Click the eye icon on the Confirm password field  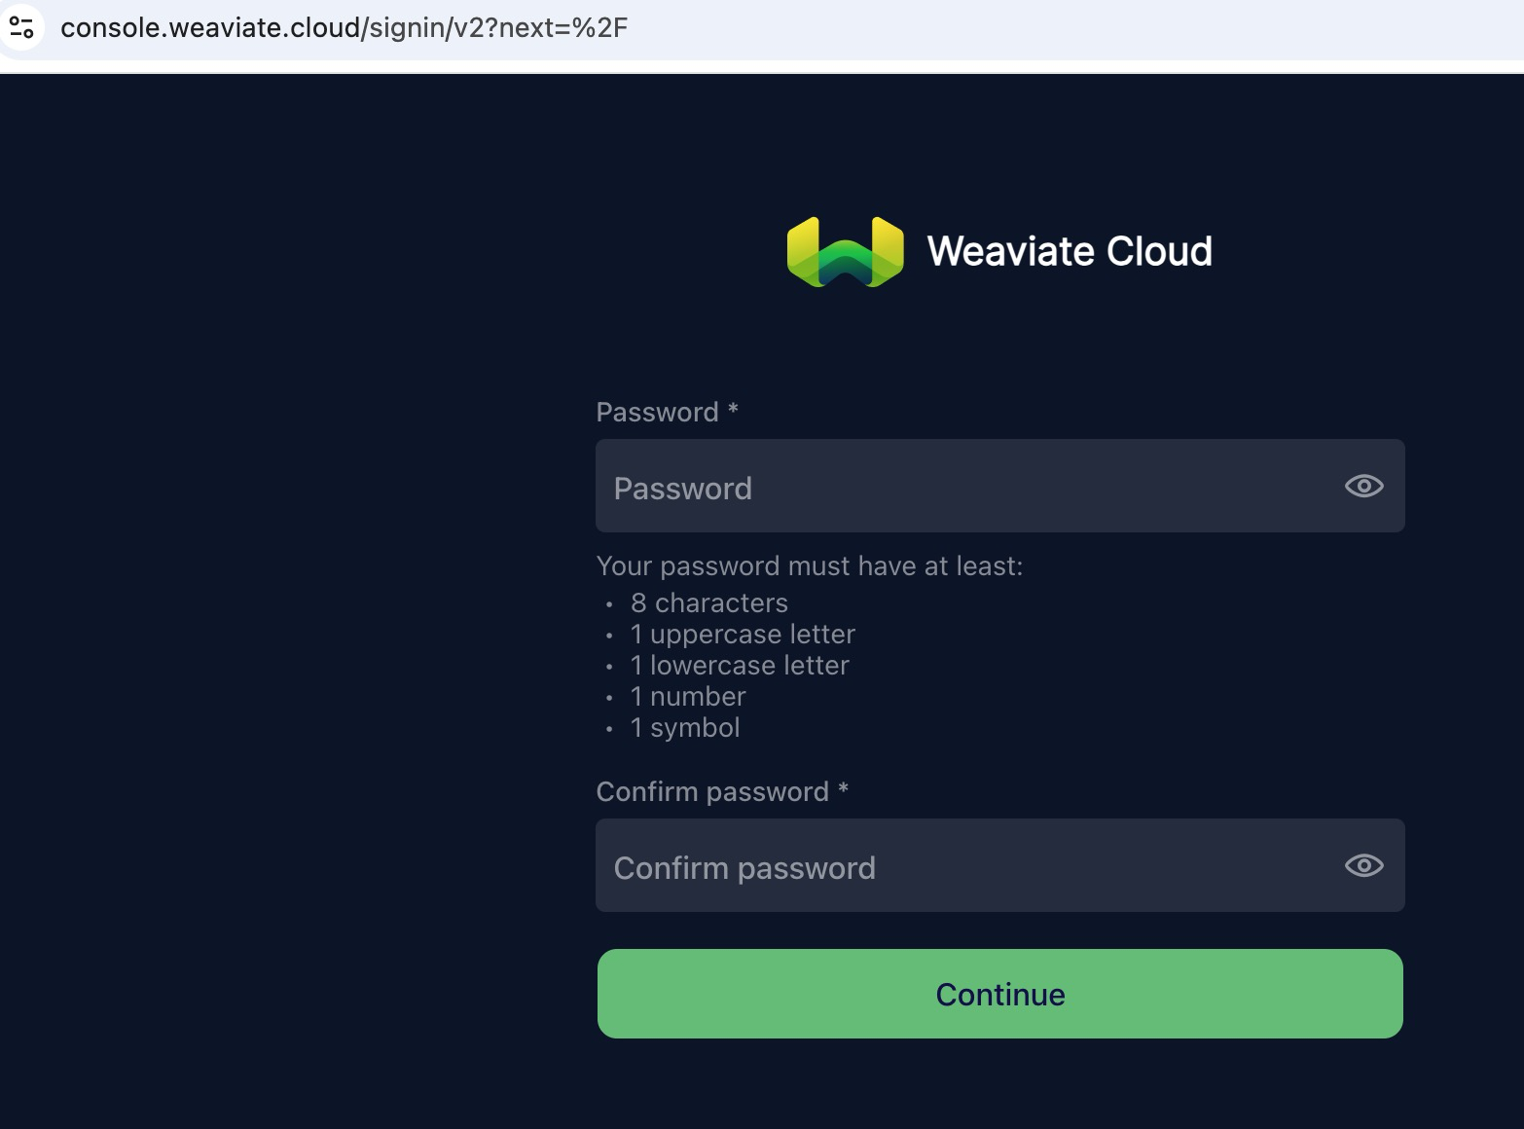pos(1362,865)
